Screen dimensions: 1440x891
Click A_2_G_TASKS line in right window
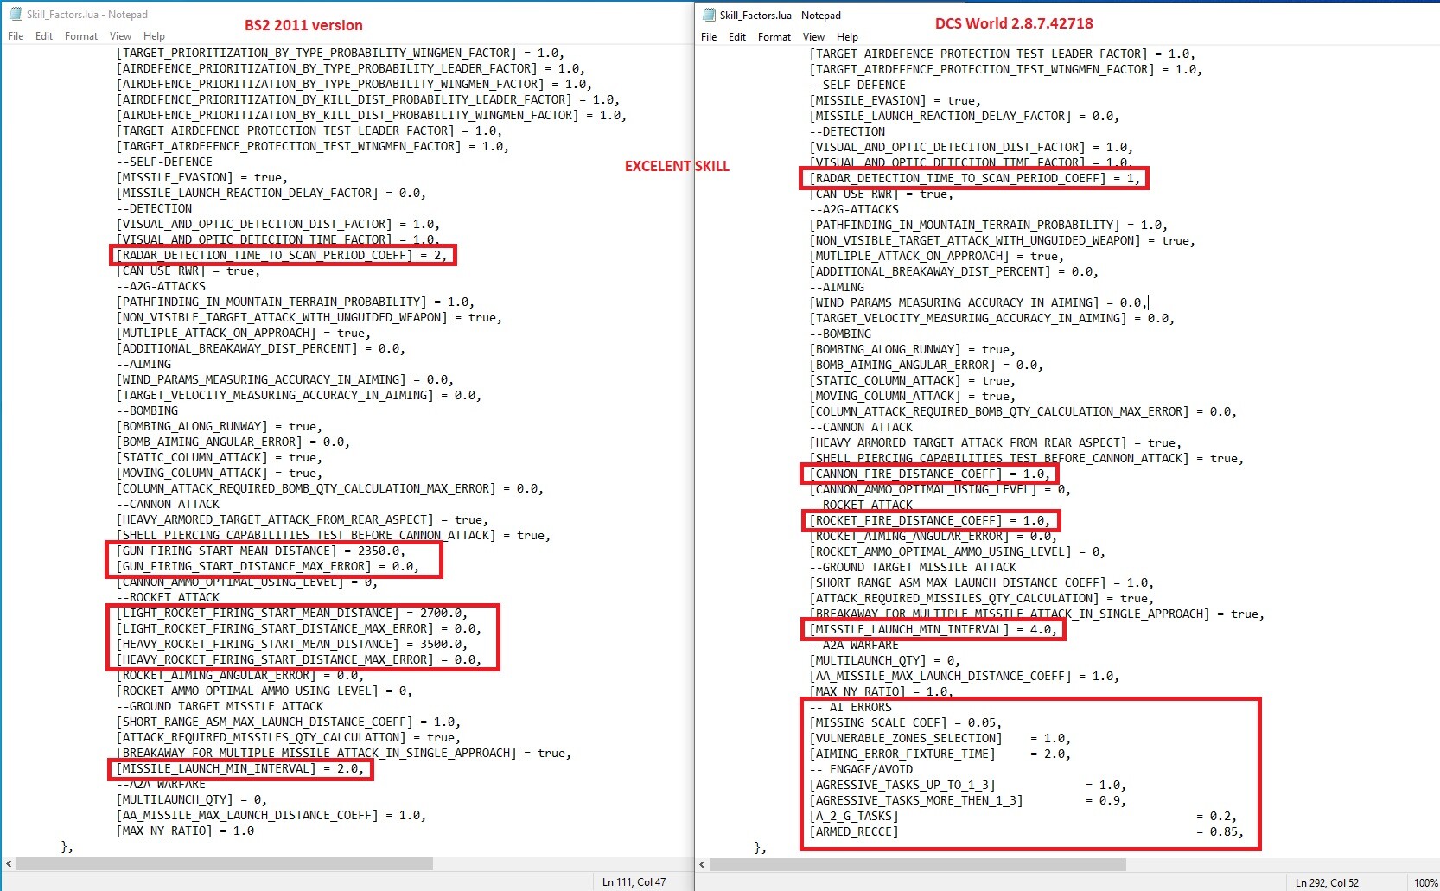click(1023, 816)
